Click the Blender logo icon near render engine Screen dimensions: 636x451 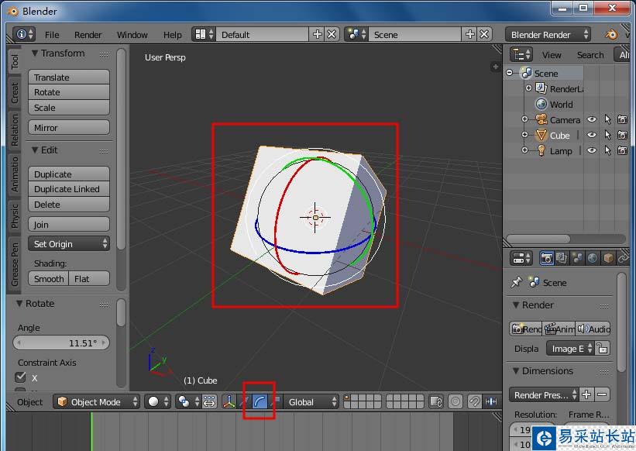(x=611, y=34)
